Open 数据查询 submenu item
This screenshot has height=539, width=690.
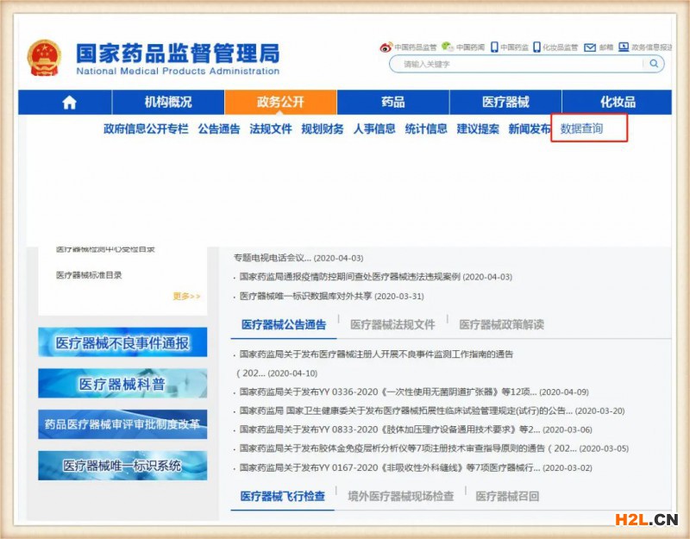(x=581, y=128)
